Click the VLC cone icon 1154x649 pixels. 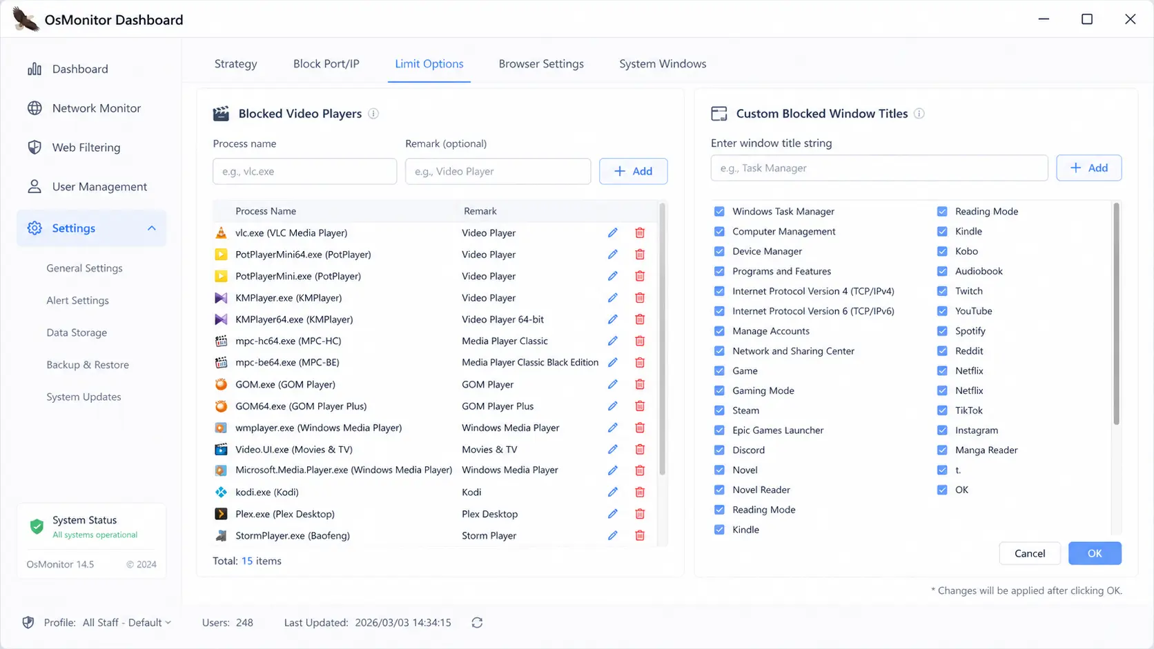click(221, 233)
